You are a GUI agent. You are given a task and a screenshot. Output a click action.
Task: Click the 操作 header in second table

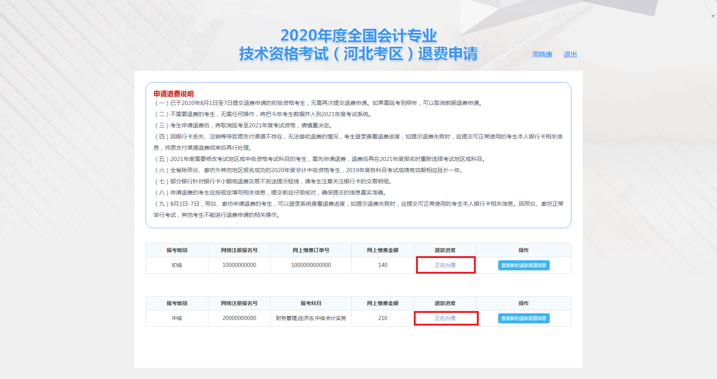point(523,303)
